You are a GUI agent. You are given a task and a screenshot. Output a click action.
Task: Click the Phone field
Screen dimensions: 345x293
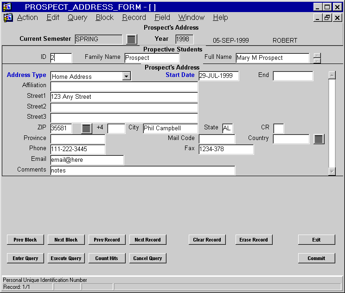[x=77, y=149]
